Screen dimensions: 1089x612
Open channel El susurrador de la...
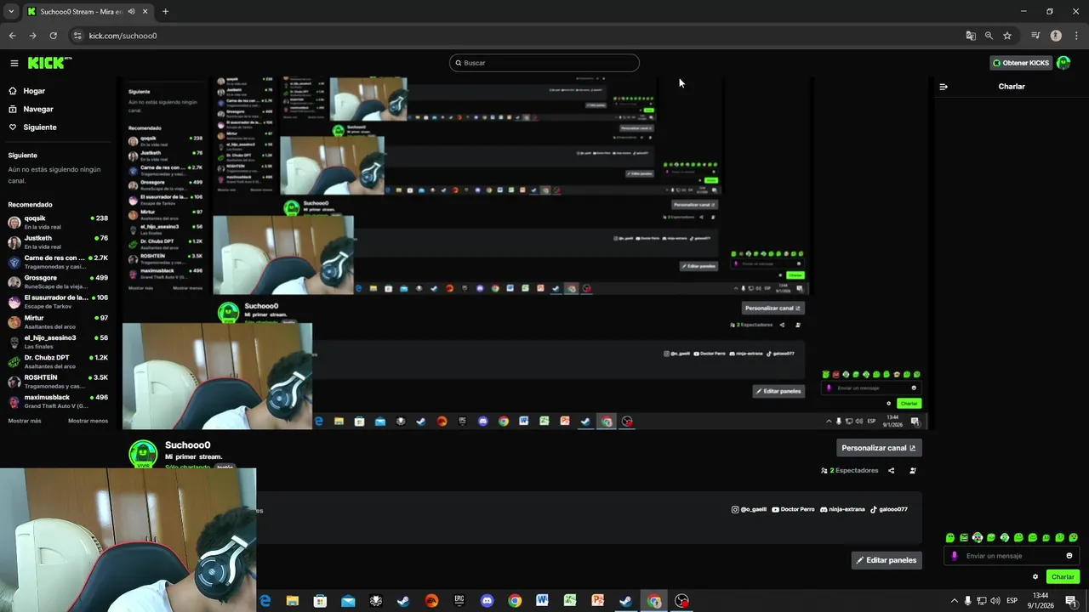(x=58, y=302)
